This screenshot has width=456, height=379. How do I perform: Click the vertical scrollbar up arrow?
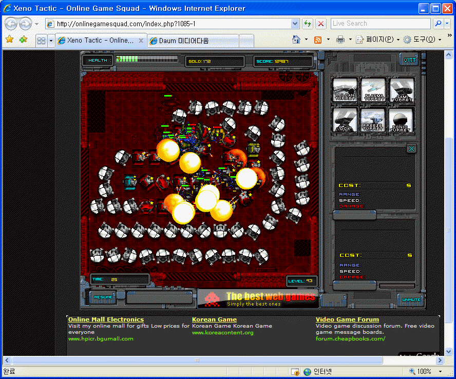[448, 54]
